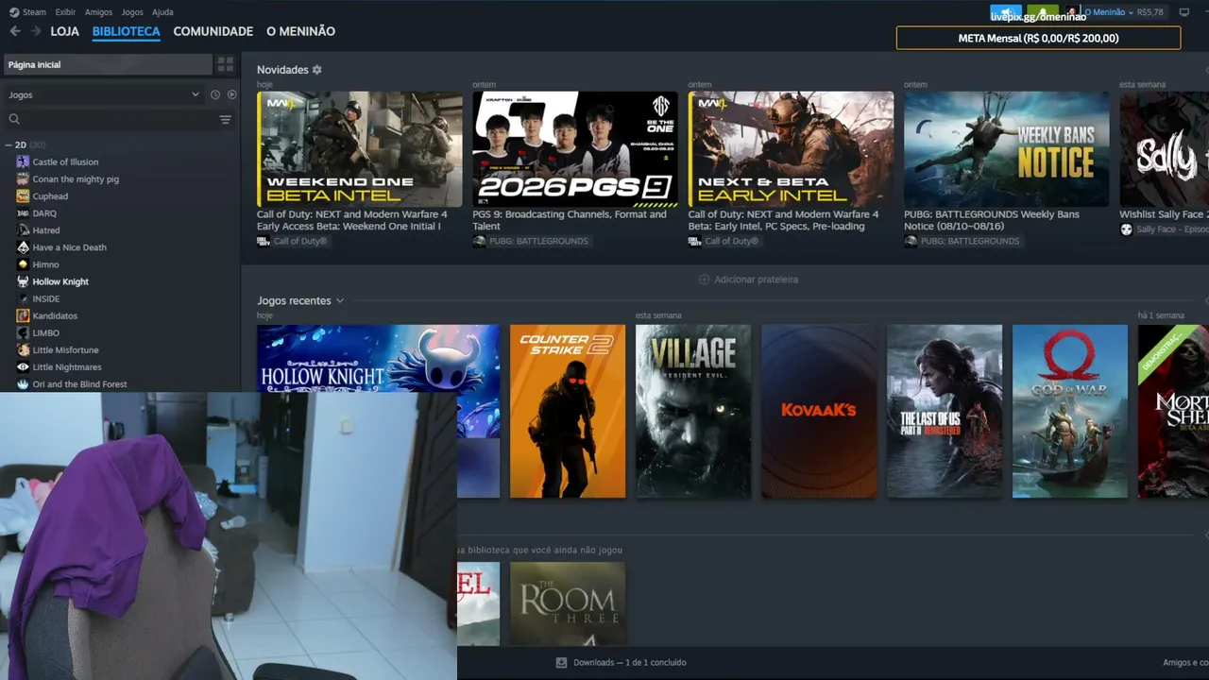The height and width of the screenshot is (680, 1209).
Task: Open Weekend One Beta Intel news thumbnail
Action: [x=360, y=149]
